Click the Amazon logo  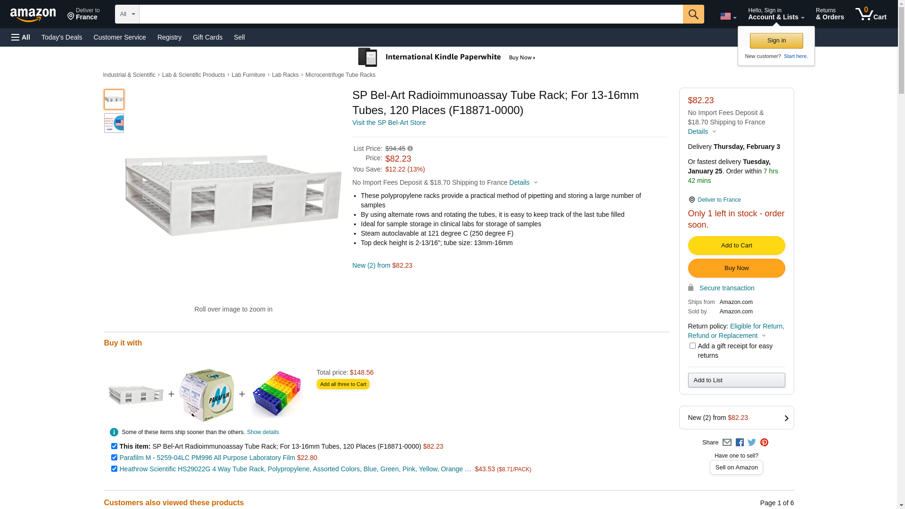click(x=33, y=15)
